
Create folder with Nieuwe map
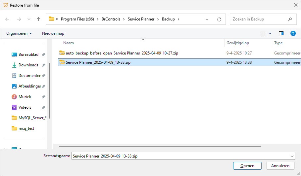pyautogui.click(x=53, y=33)
